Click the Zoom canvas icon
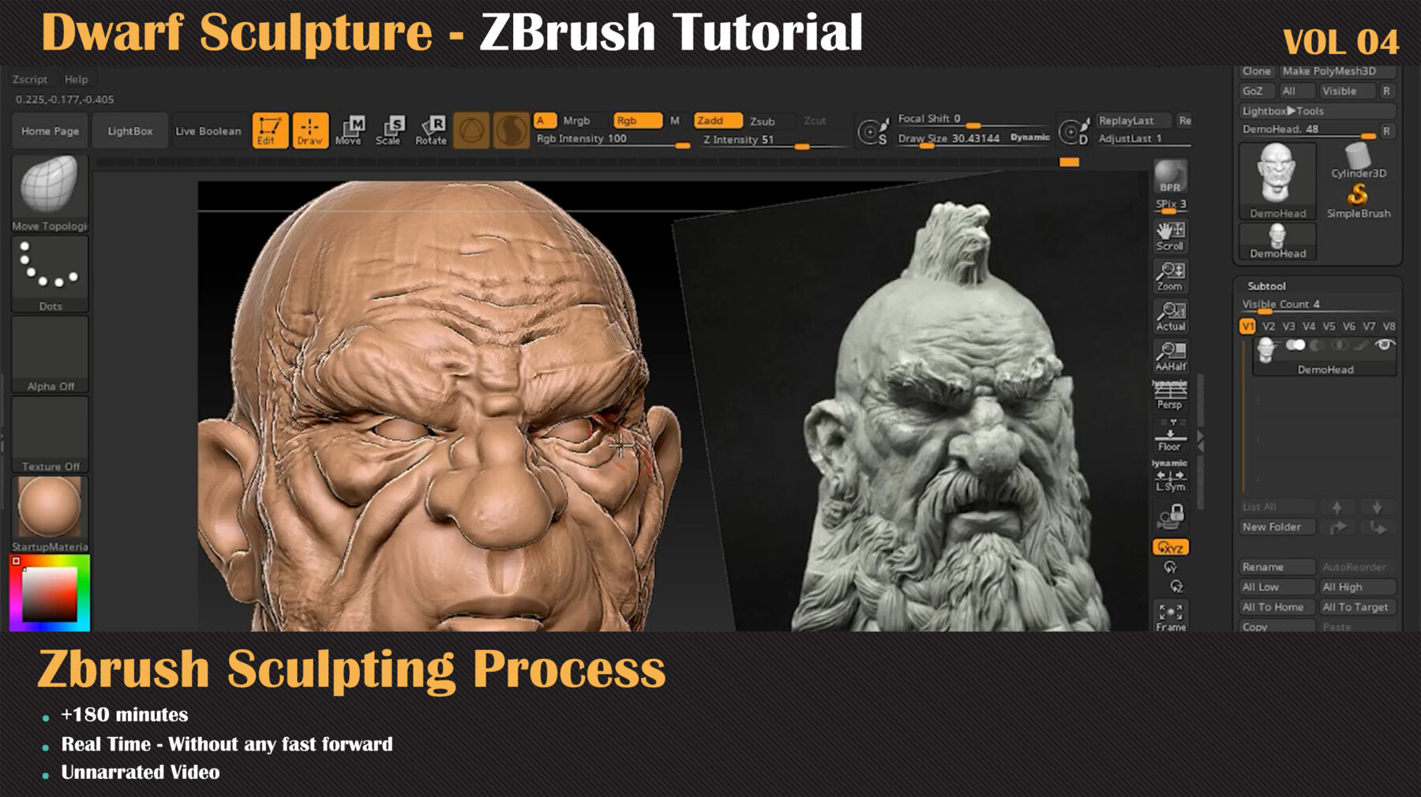The width and height of the screenshot is (1421, 797). 1168,275
